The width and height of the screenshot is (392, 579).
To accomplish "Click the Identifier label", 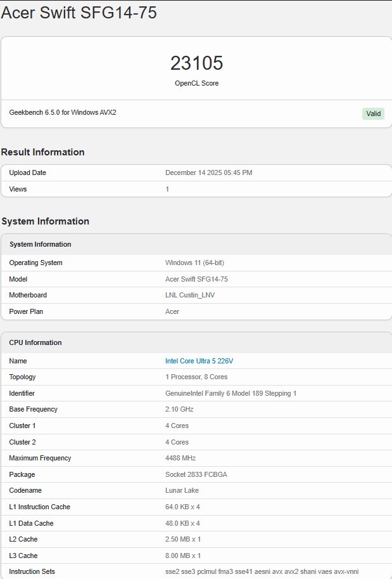I will click(x=22, y=393).
